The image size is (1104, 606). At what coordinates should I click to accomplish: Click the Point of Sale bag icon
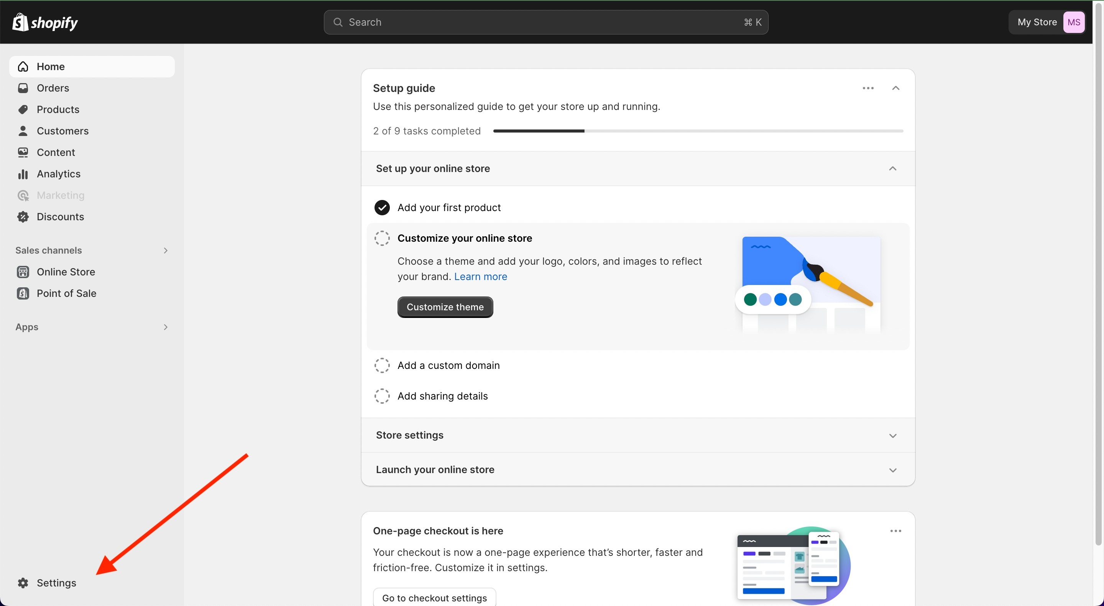click(23, 293)
